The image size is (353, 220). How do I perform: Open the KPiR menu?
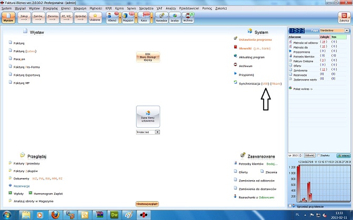pyautogui.click(x=109, y=8)
